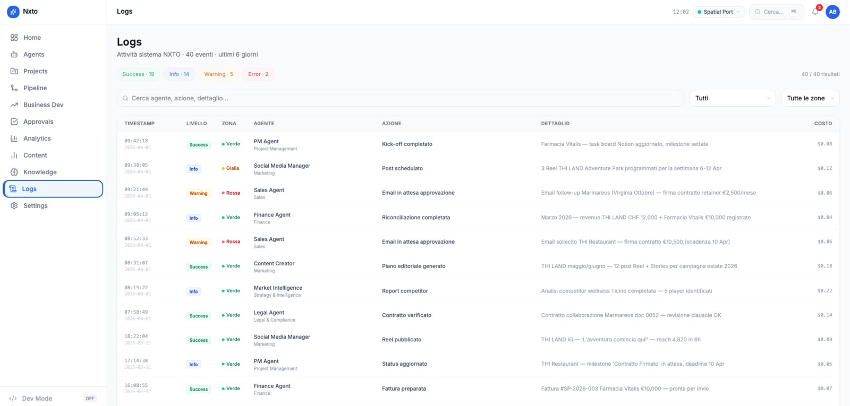
Task: Click the Home grid icon in sidebar
Action: pos(14,38)
